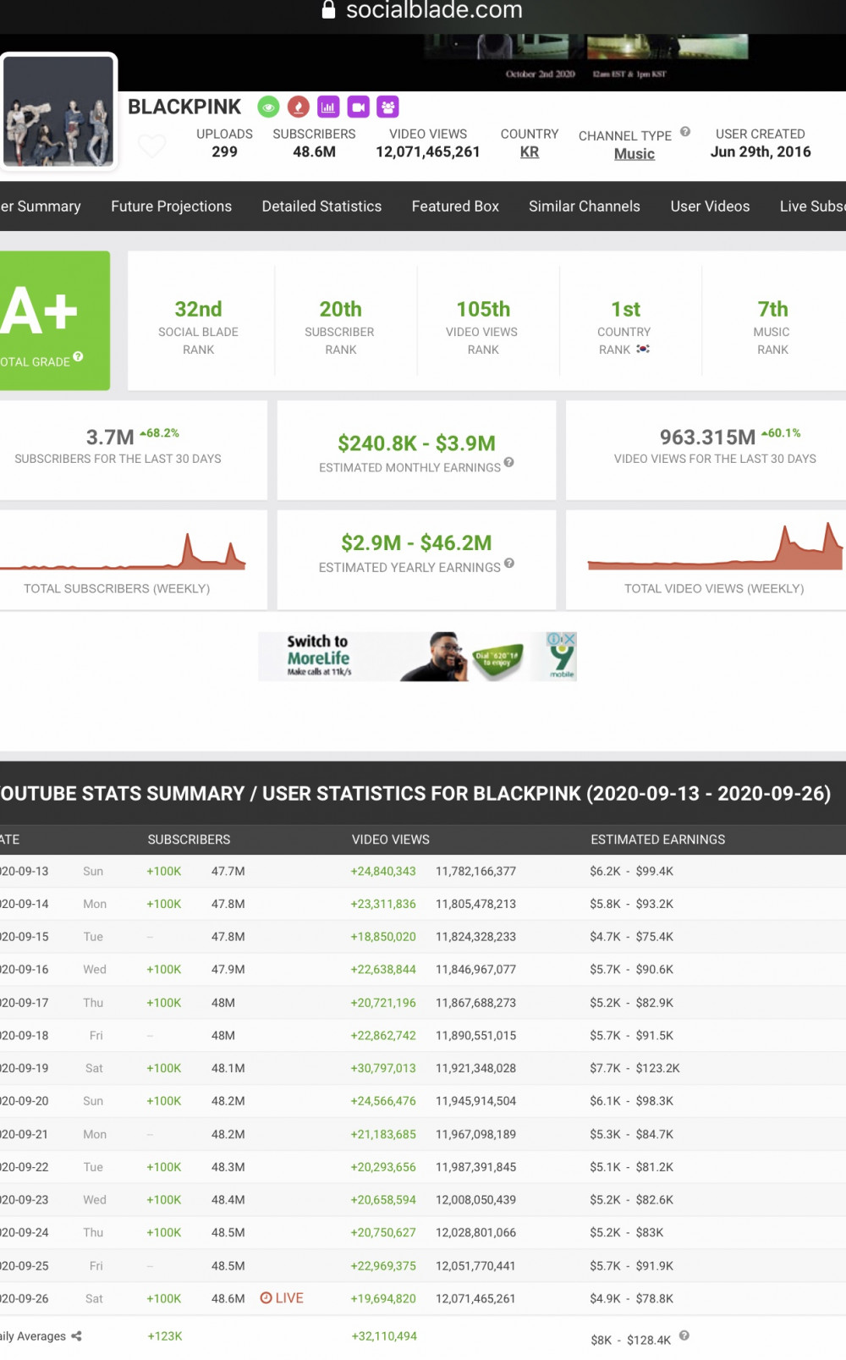Click the Total Video Views weekly chart
This screenshot has width=846, height=1360.
click(715, 547)
